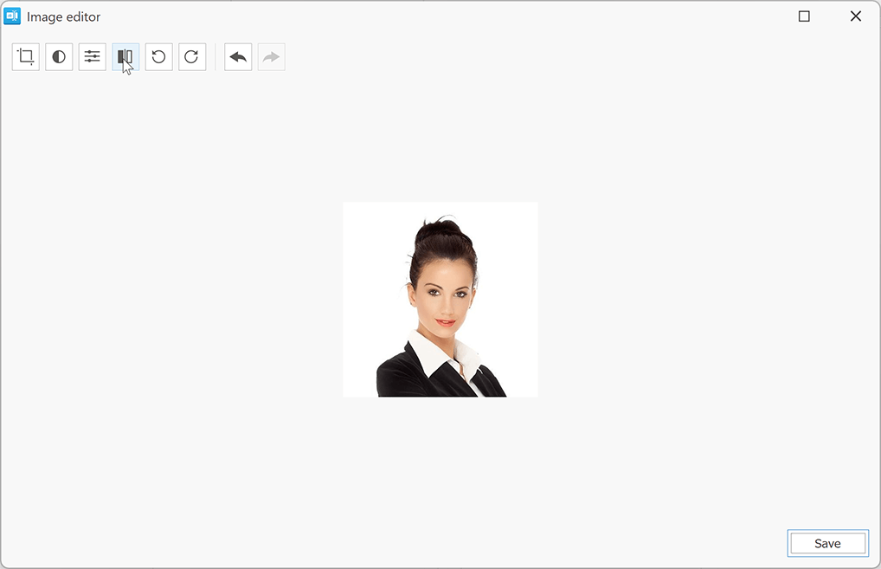Screen dimensions: 881x569
Task: Click the woman's portrait photo
Action: (x=440, y=300)
